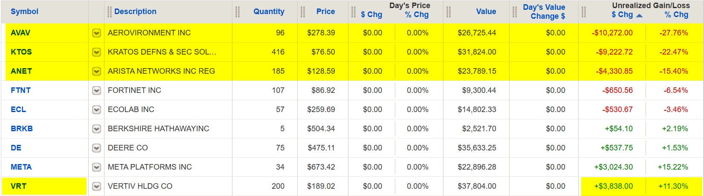Open dropdown menu beside Arista Networks
This screenshot has width=704, height=196.
[97, 71]
